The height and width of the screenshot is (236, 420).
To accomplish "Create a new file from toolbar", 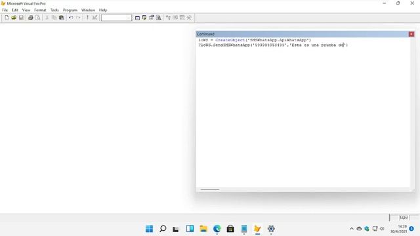I will pos(7,18).
